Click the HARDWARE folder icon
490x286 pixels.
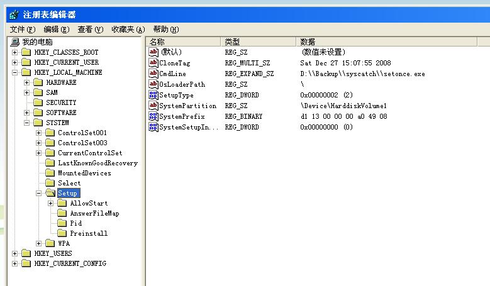(38, 82)
